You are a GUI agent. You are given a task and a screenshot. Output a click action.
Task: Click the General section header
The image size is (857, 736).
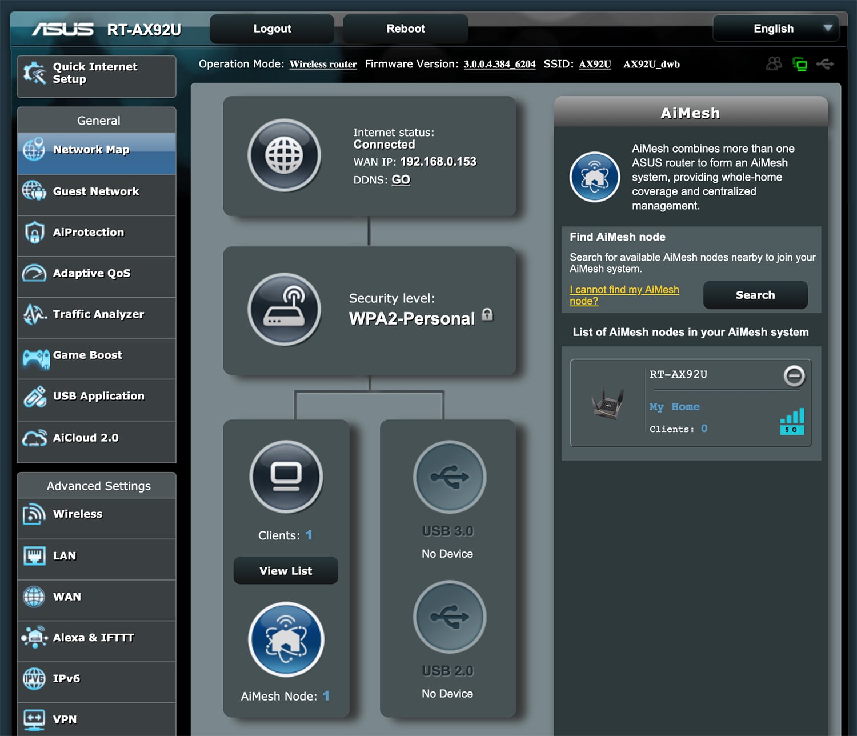97,120
